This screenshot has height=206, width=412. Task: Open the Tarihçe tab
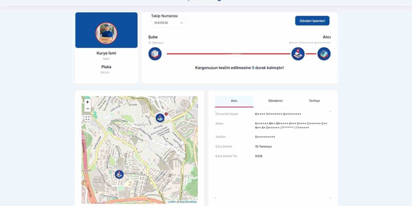point(314,101)
